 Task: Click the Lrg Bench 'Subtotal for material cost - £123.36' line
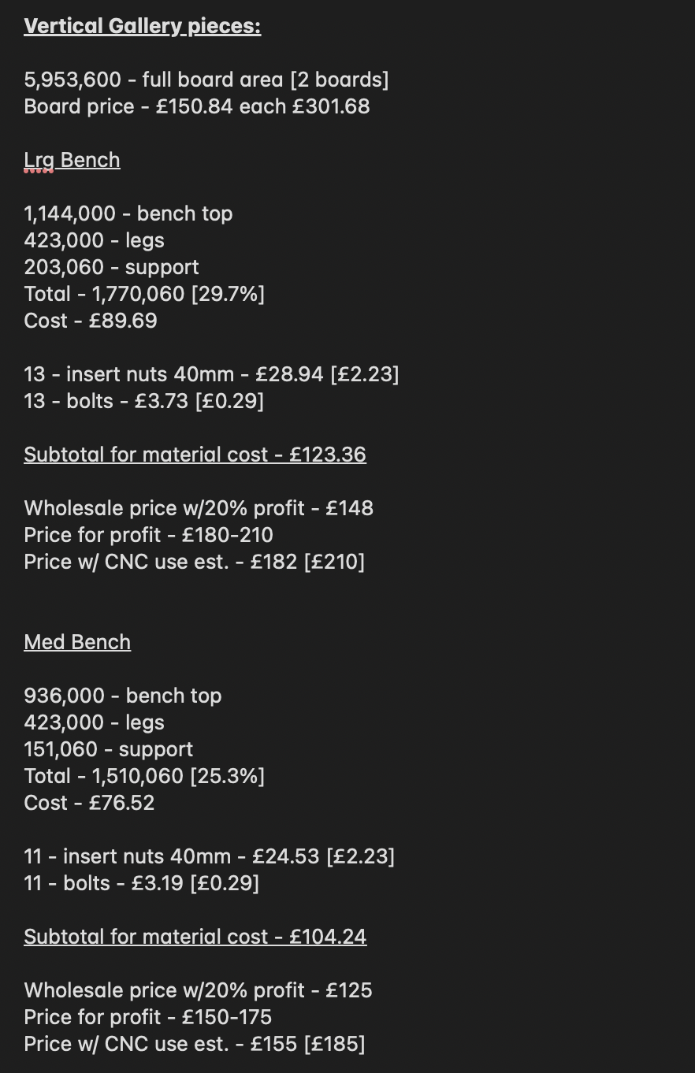tap(195, 455)
